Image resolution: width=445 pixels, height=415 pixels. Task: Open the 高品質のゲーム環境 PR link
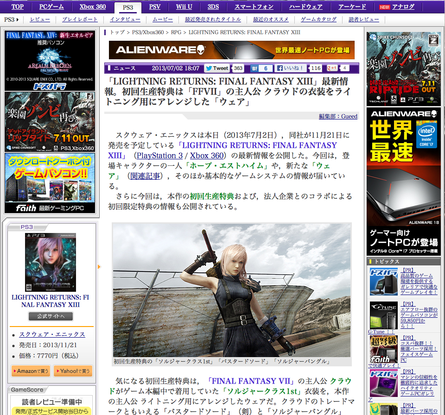click(419, 281)
